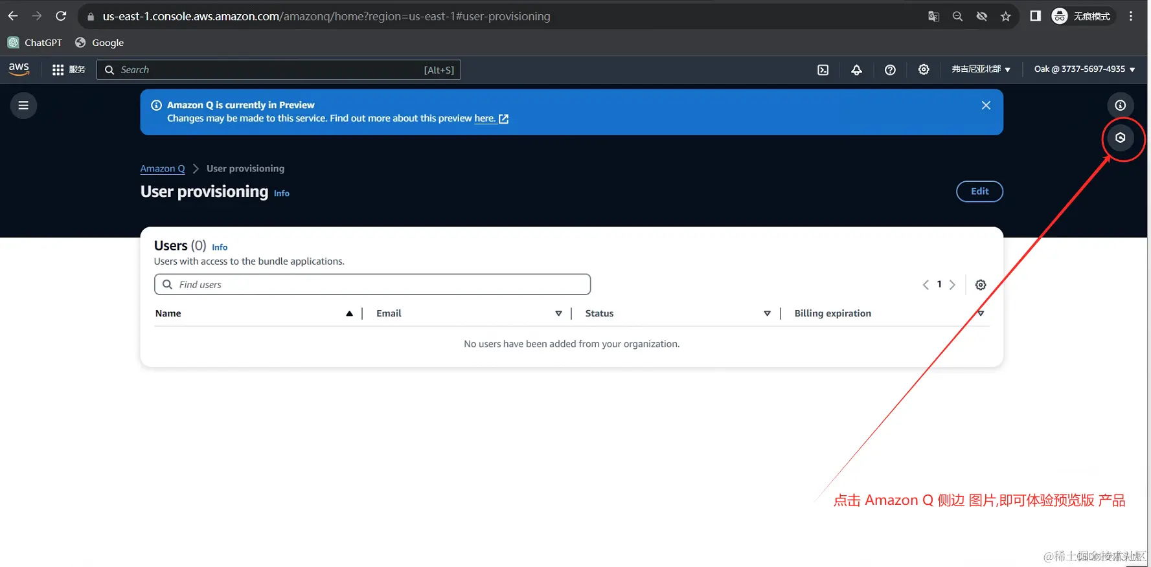Open the browser translate icon
Viewport: 1151px width, 567px height.
click(933, 16)
